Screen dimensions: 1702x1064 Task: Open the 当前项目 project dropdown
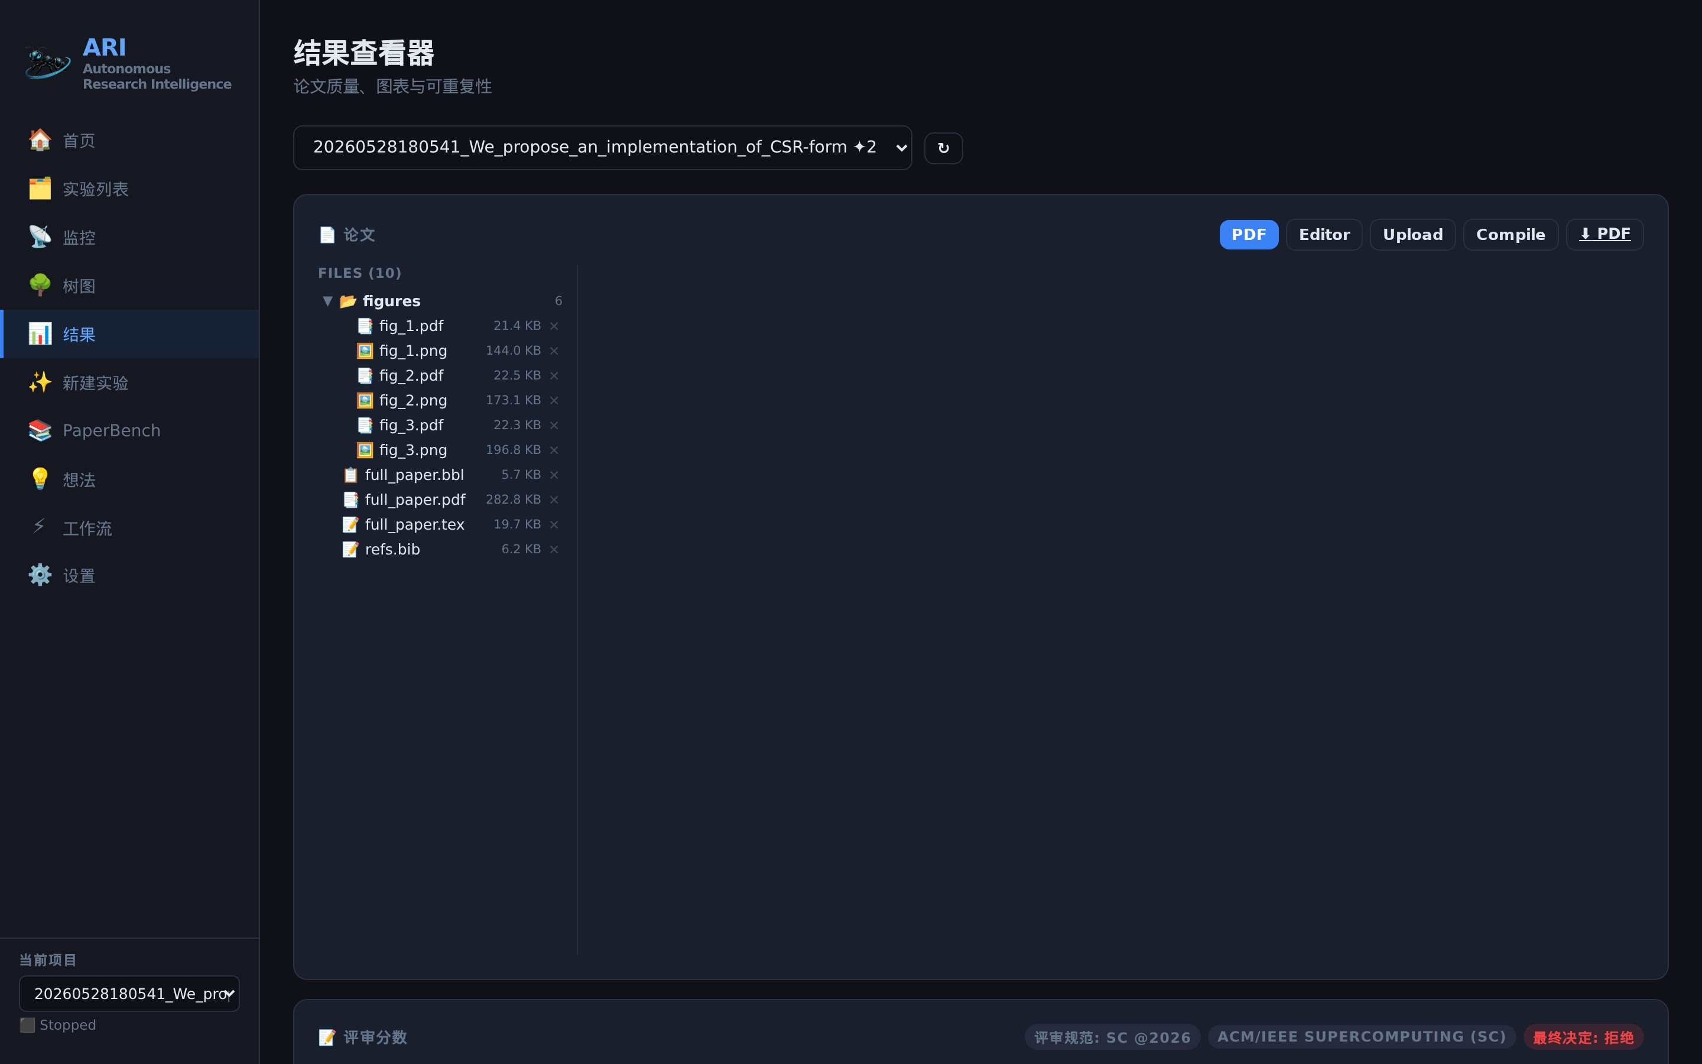[129, 993]
